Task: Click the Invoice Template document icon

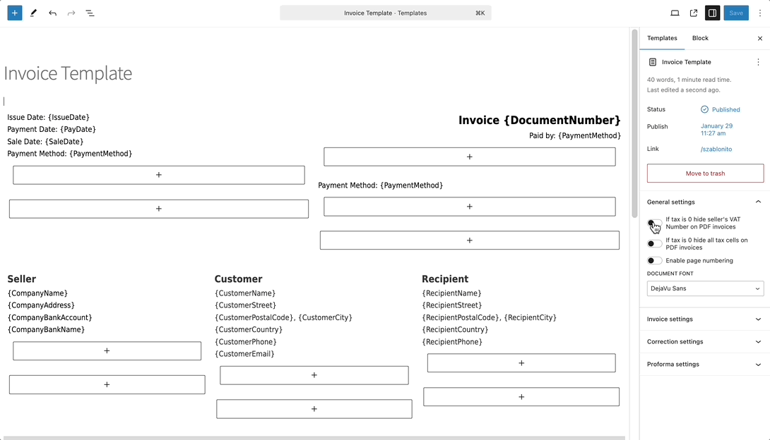Action: 653,62
